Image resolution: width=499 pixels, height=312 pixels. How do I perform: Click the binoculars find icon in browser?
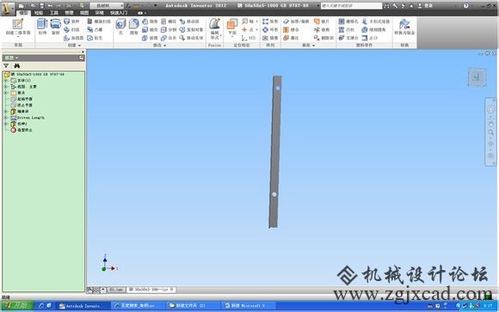16,66
